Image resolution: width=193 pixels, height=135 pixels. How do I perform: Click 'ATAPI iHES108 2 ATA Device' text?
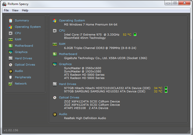point(86,108)
